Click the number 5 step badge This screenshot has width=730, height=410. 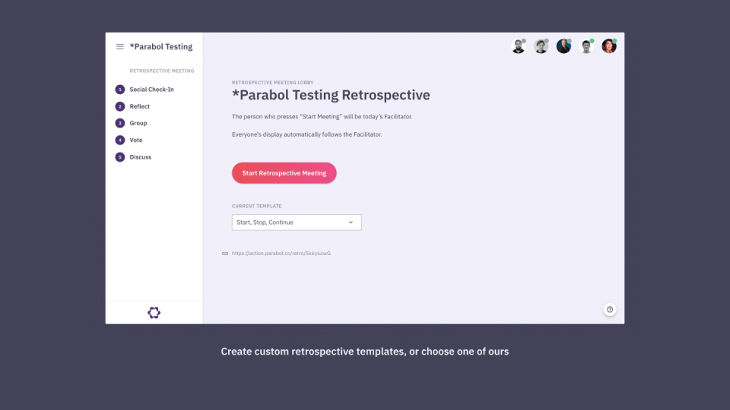119,157
